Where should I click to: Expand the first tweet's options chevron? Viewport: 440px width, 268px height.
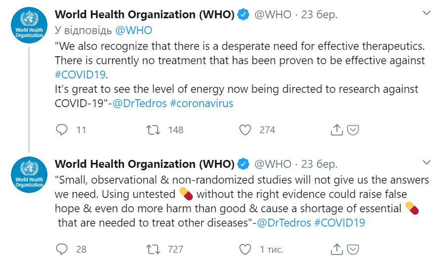pyautogui.click(x=427, y=13)
